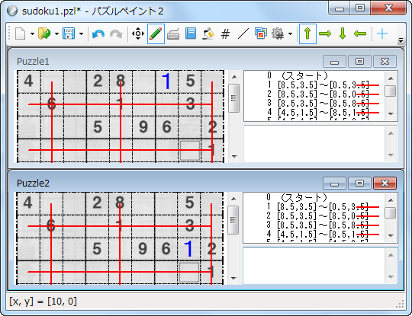Image resolution: width=412 pixels, height=316 pixels.
Task: Click Puzzle1 grid scrollbar up arrow
Action: [234, 77]
